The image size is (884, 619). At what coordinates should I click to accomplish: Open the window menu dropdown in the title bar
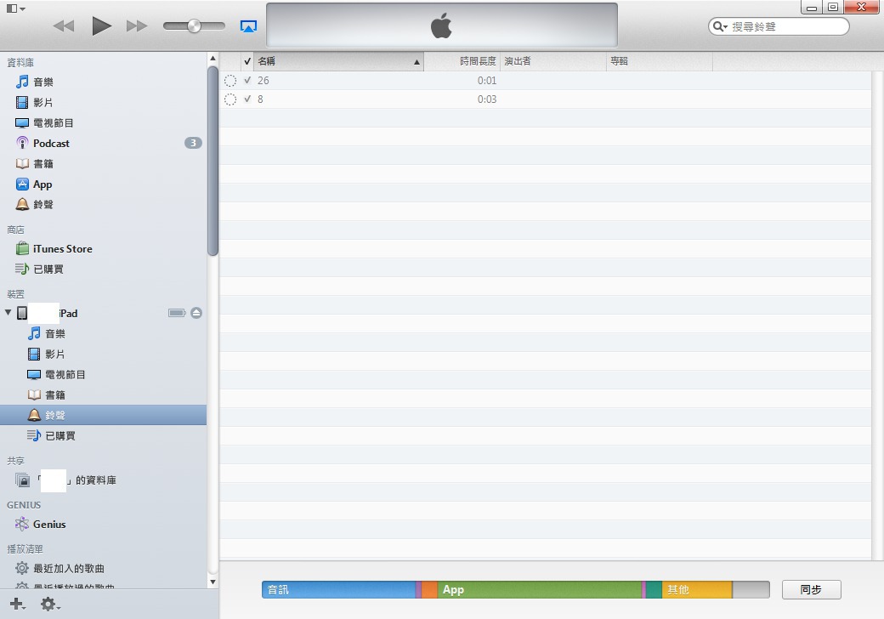[x=15, y=9]
